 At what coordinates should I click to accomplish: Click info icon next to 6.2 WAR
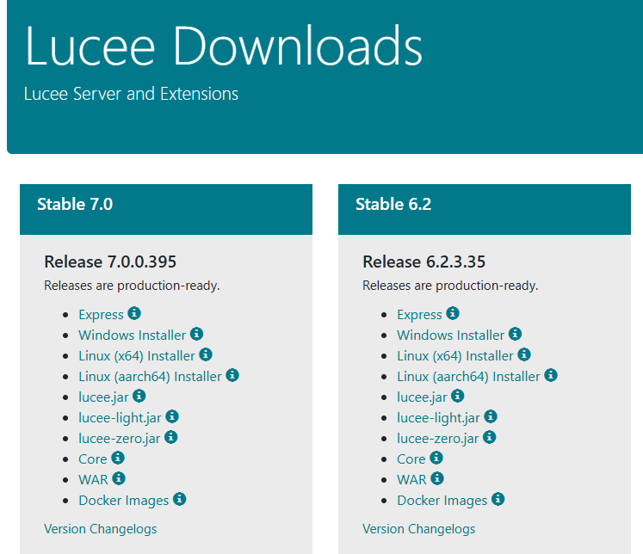click(437, 478)
